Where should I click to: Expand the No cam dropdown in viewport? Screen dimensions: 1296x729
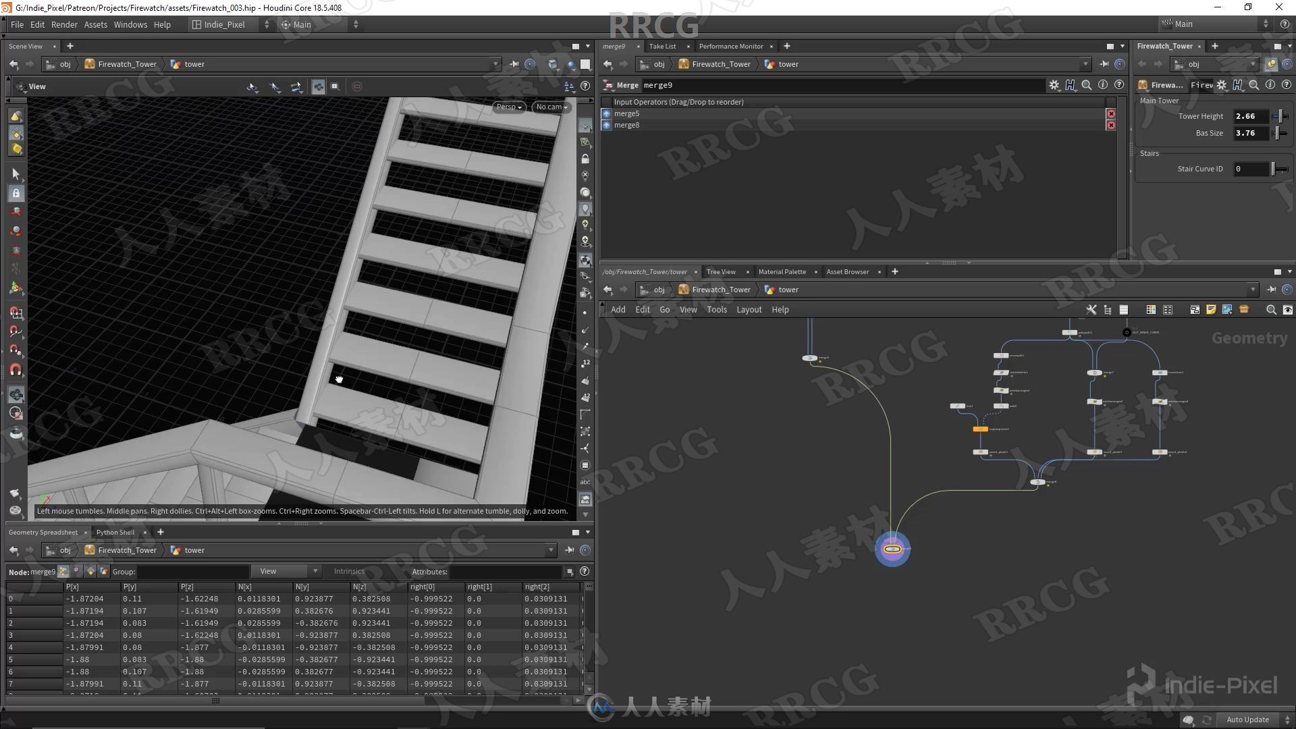coord(551,106)
